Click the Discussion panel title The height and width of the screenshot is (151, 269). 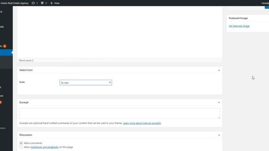point(26,135)
